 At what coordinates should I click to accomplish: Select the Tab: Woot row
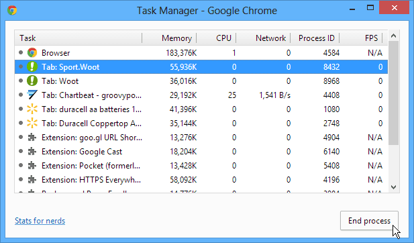(201, 81)
